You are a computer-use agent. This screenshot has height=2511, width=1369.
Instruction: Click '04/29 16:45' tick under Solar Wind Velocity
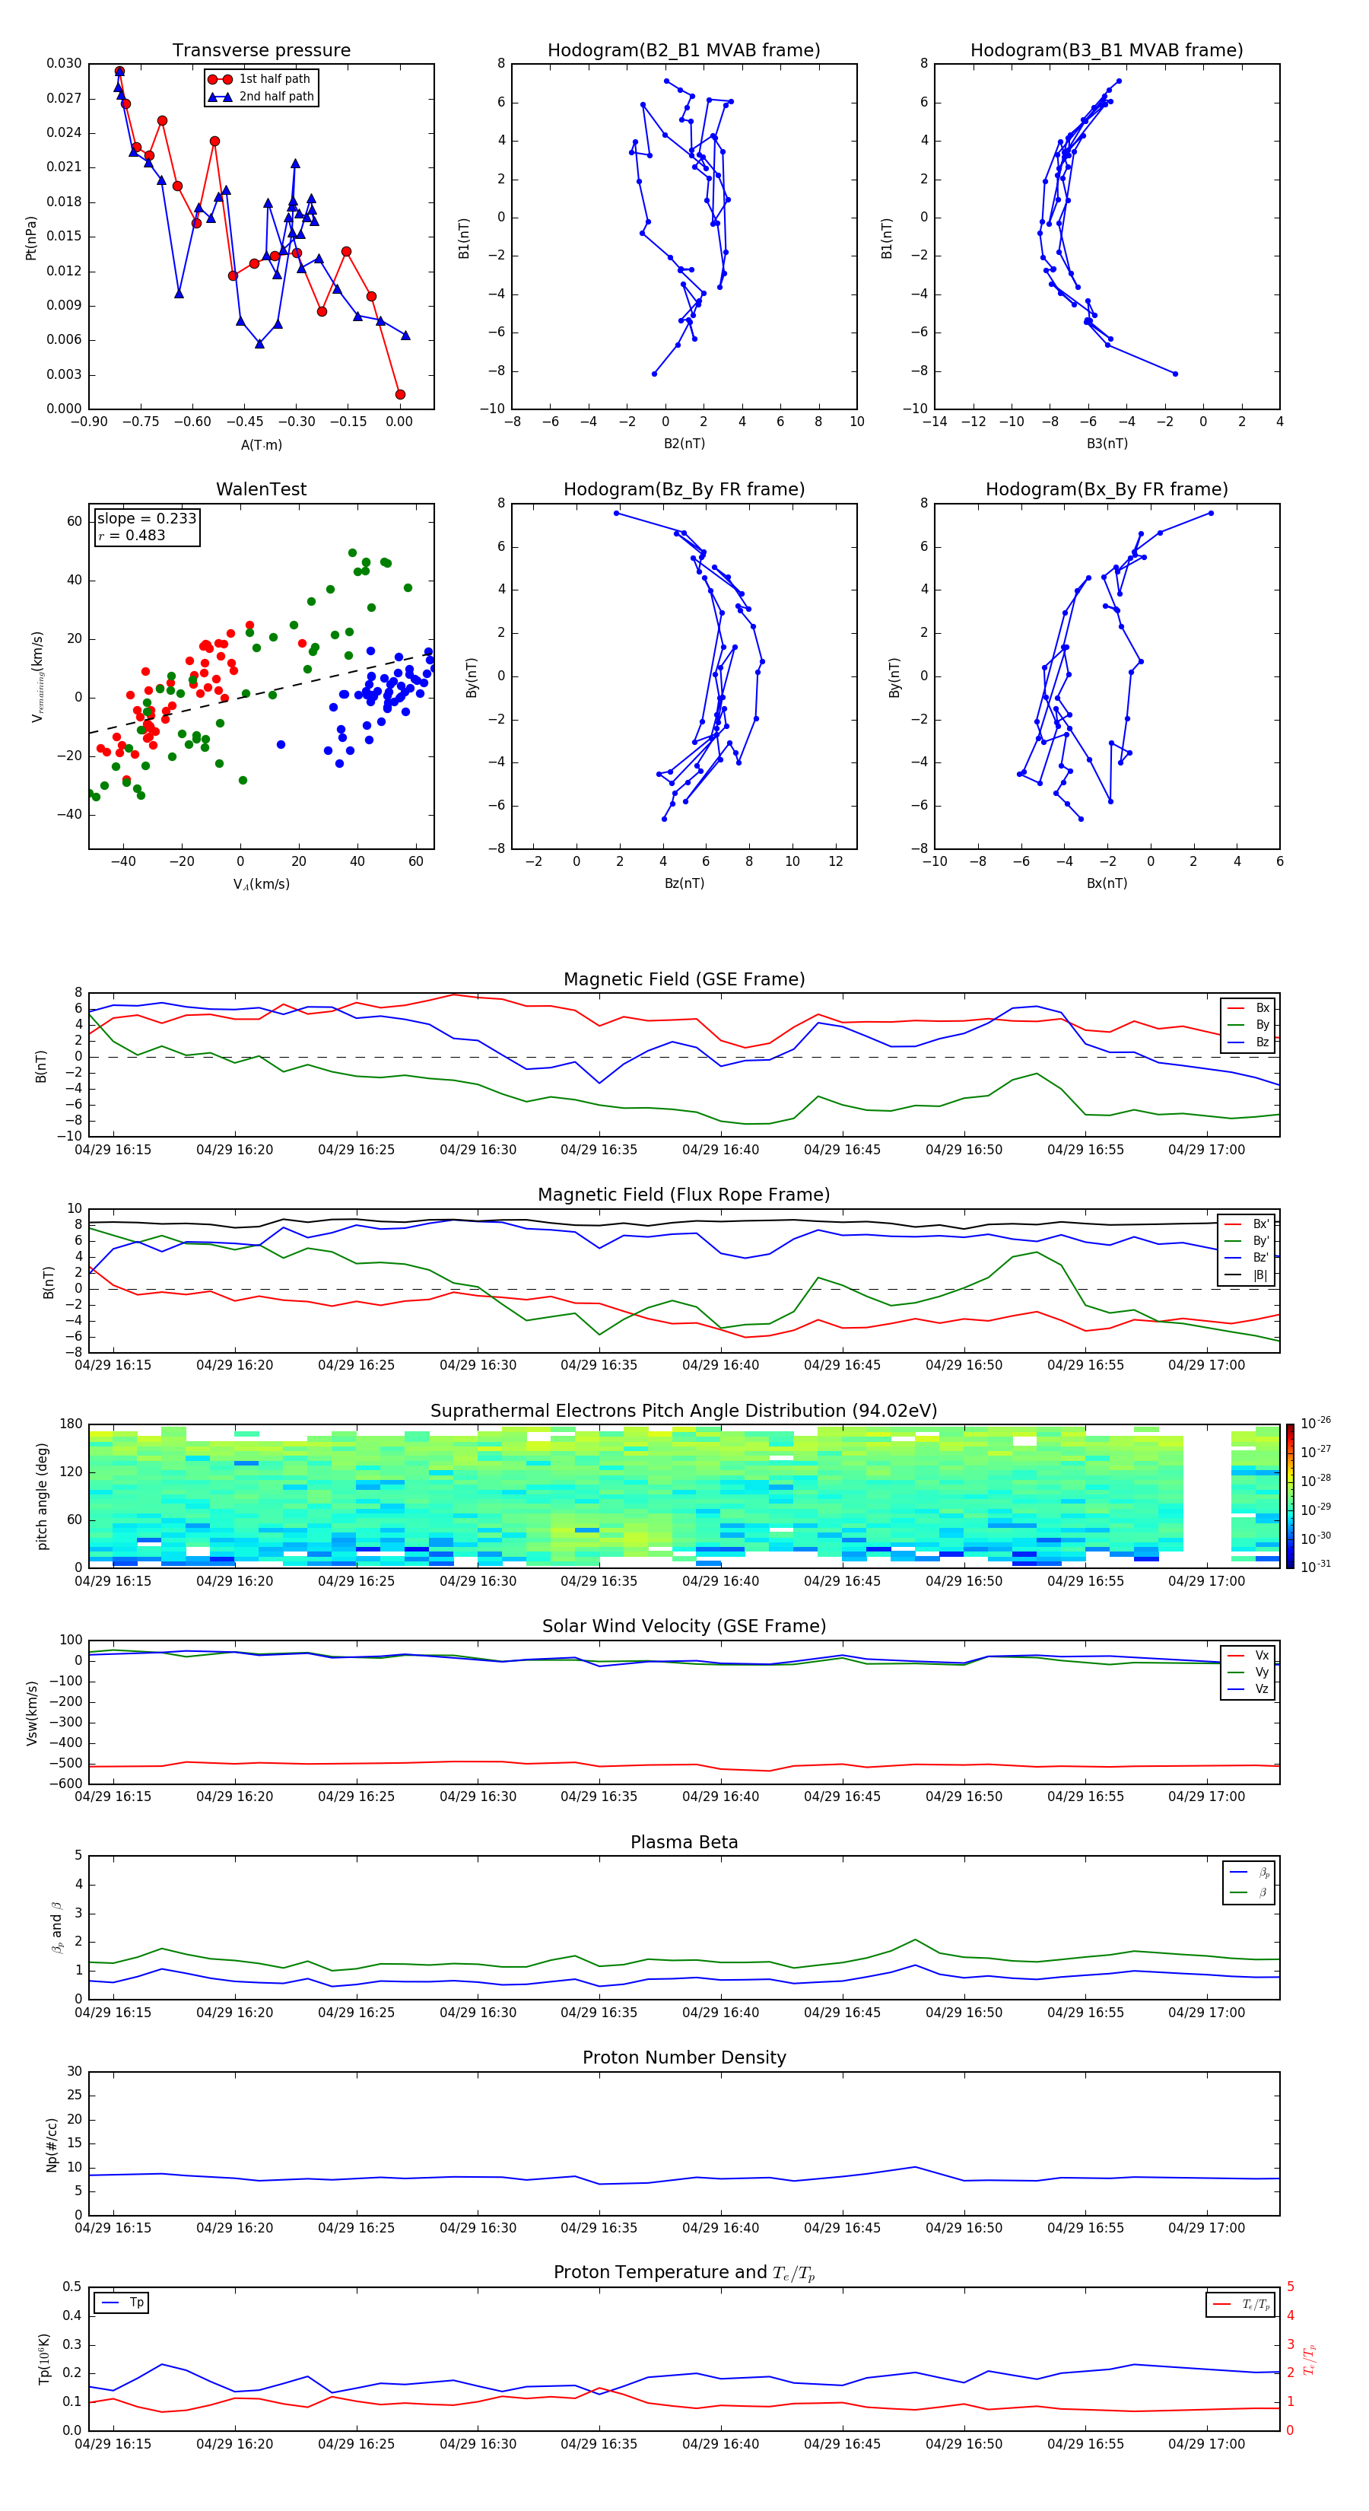(842, 1797)
